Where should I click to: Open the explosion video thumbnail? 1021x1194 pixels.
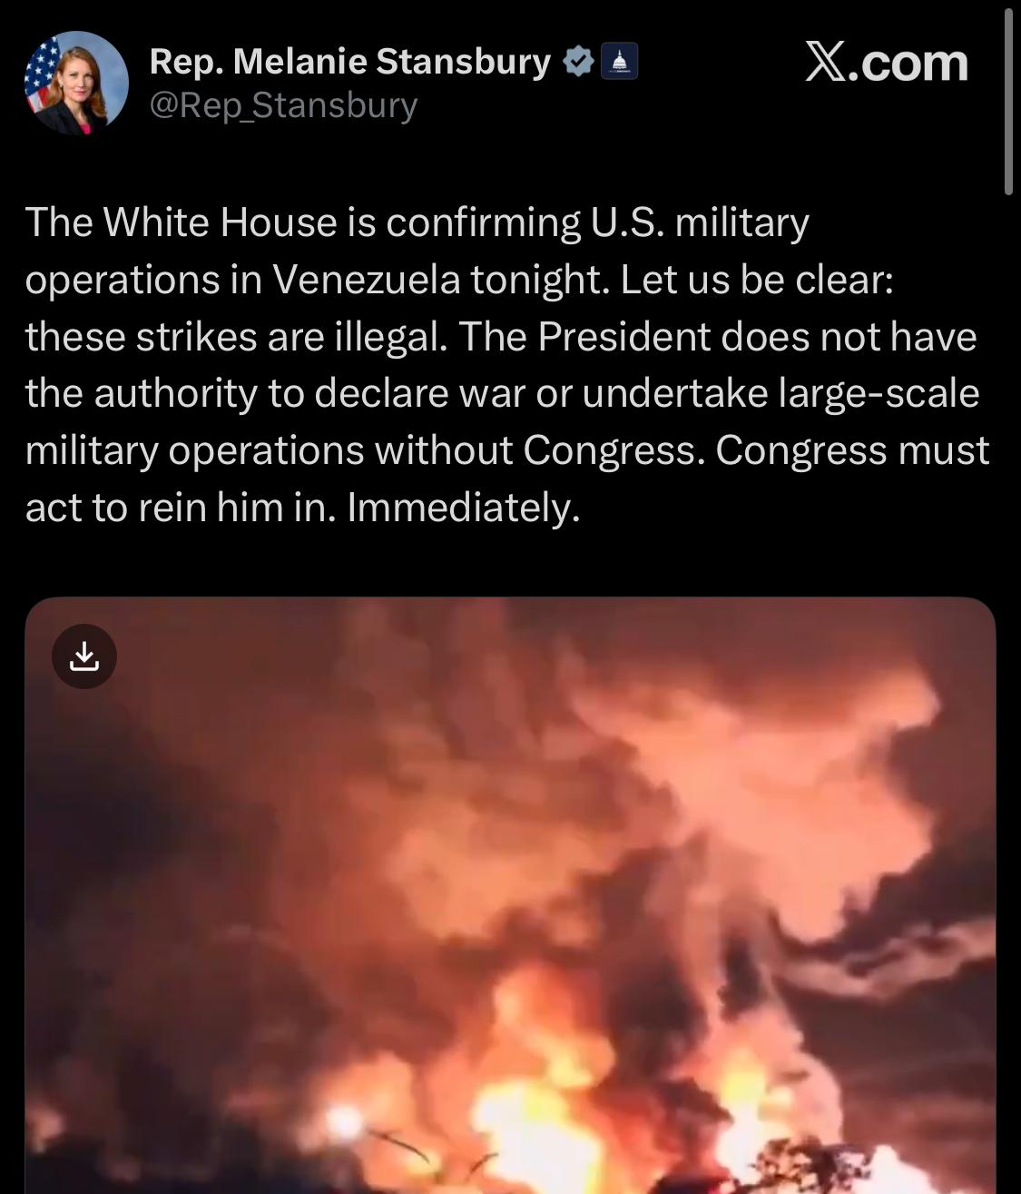(x=510, y=895)
